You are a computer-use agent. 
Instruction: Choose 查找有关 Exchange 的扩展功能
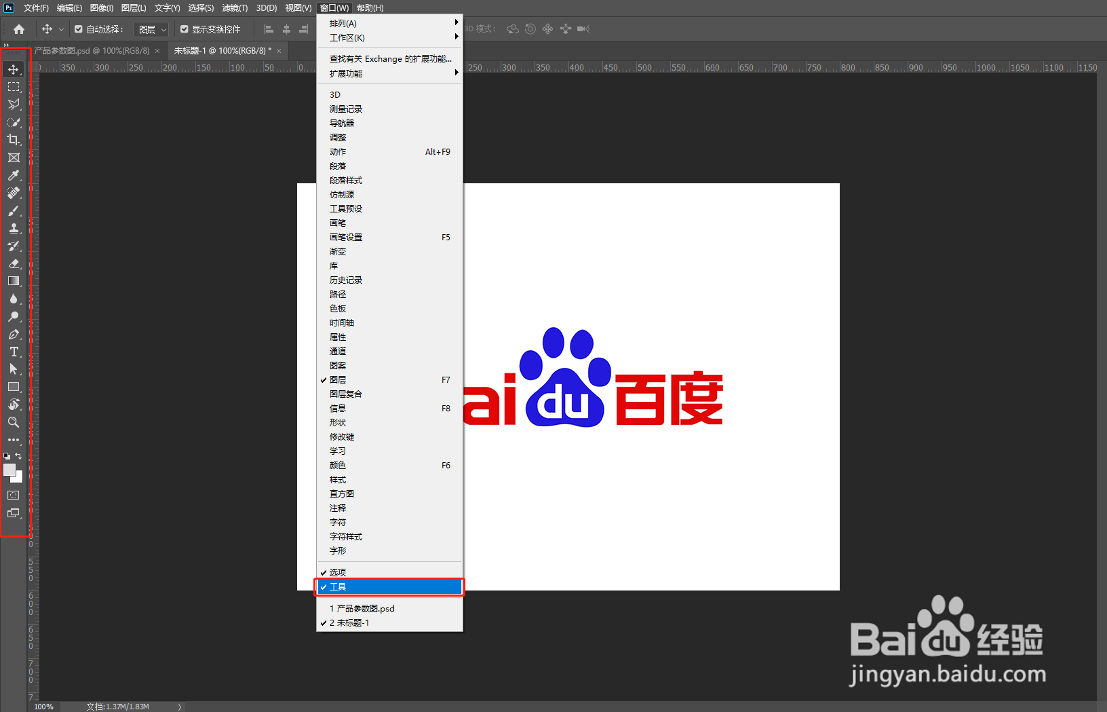390,59
